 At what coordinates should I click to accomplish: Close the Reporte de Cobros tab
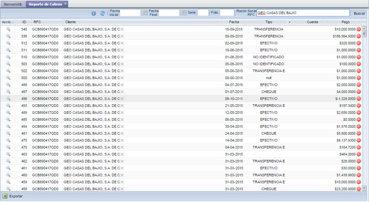point(65,4)
